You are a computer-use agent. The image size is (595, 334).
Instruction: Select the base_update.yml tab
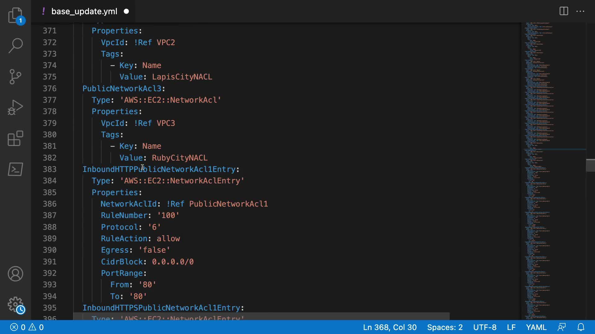[84, 11]
